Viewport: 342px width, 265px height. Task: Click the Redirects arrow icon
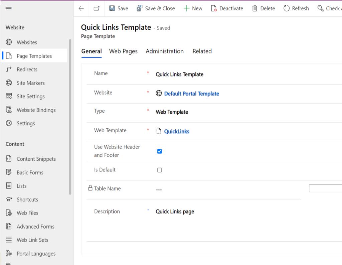click(9, 69)
